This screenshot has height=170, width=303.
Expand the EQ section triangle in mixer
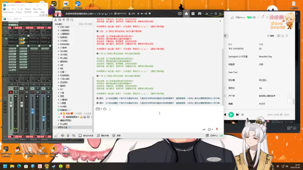pyautogui.click(x=5, y=76)
